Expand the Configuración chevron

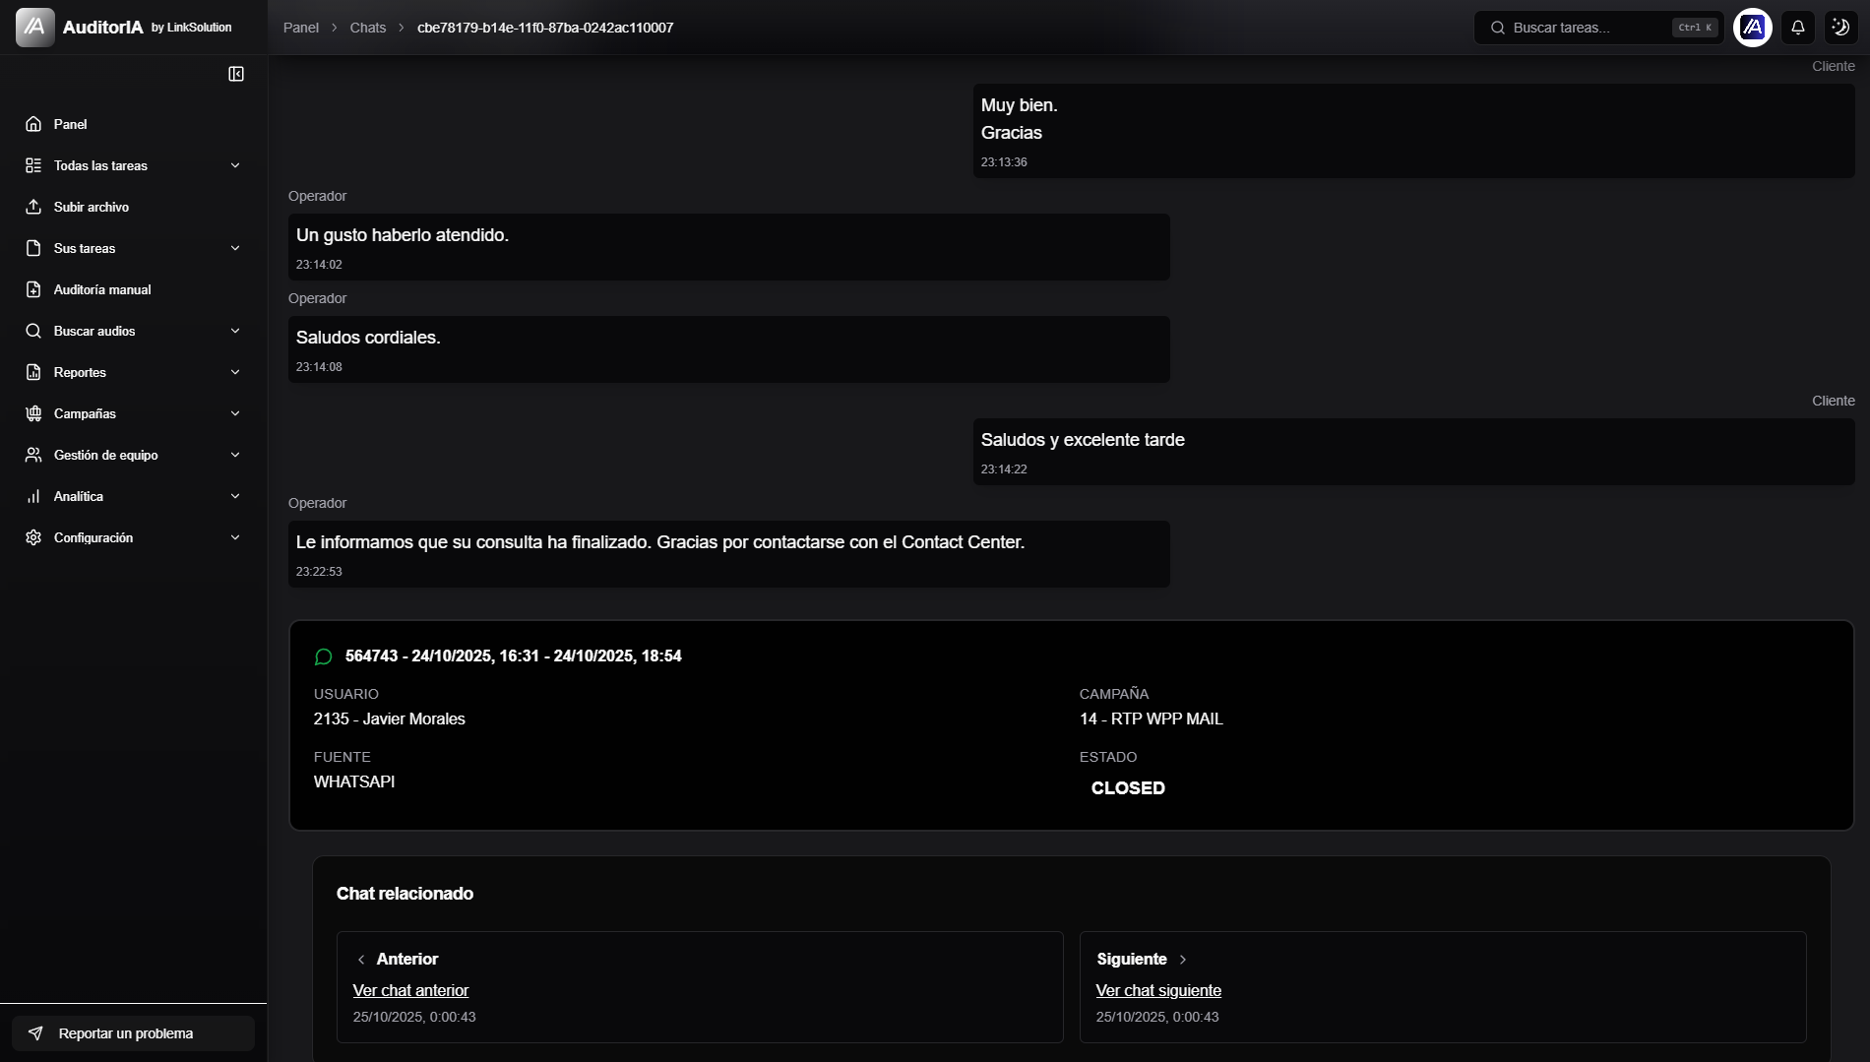[x=235, y=537]
